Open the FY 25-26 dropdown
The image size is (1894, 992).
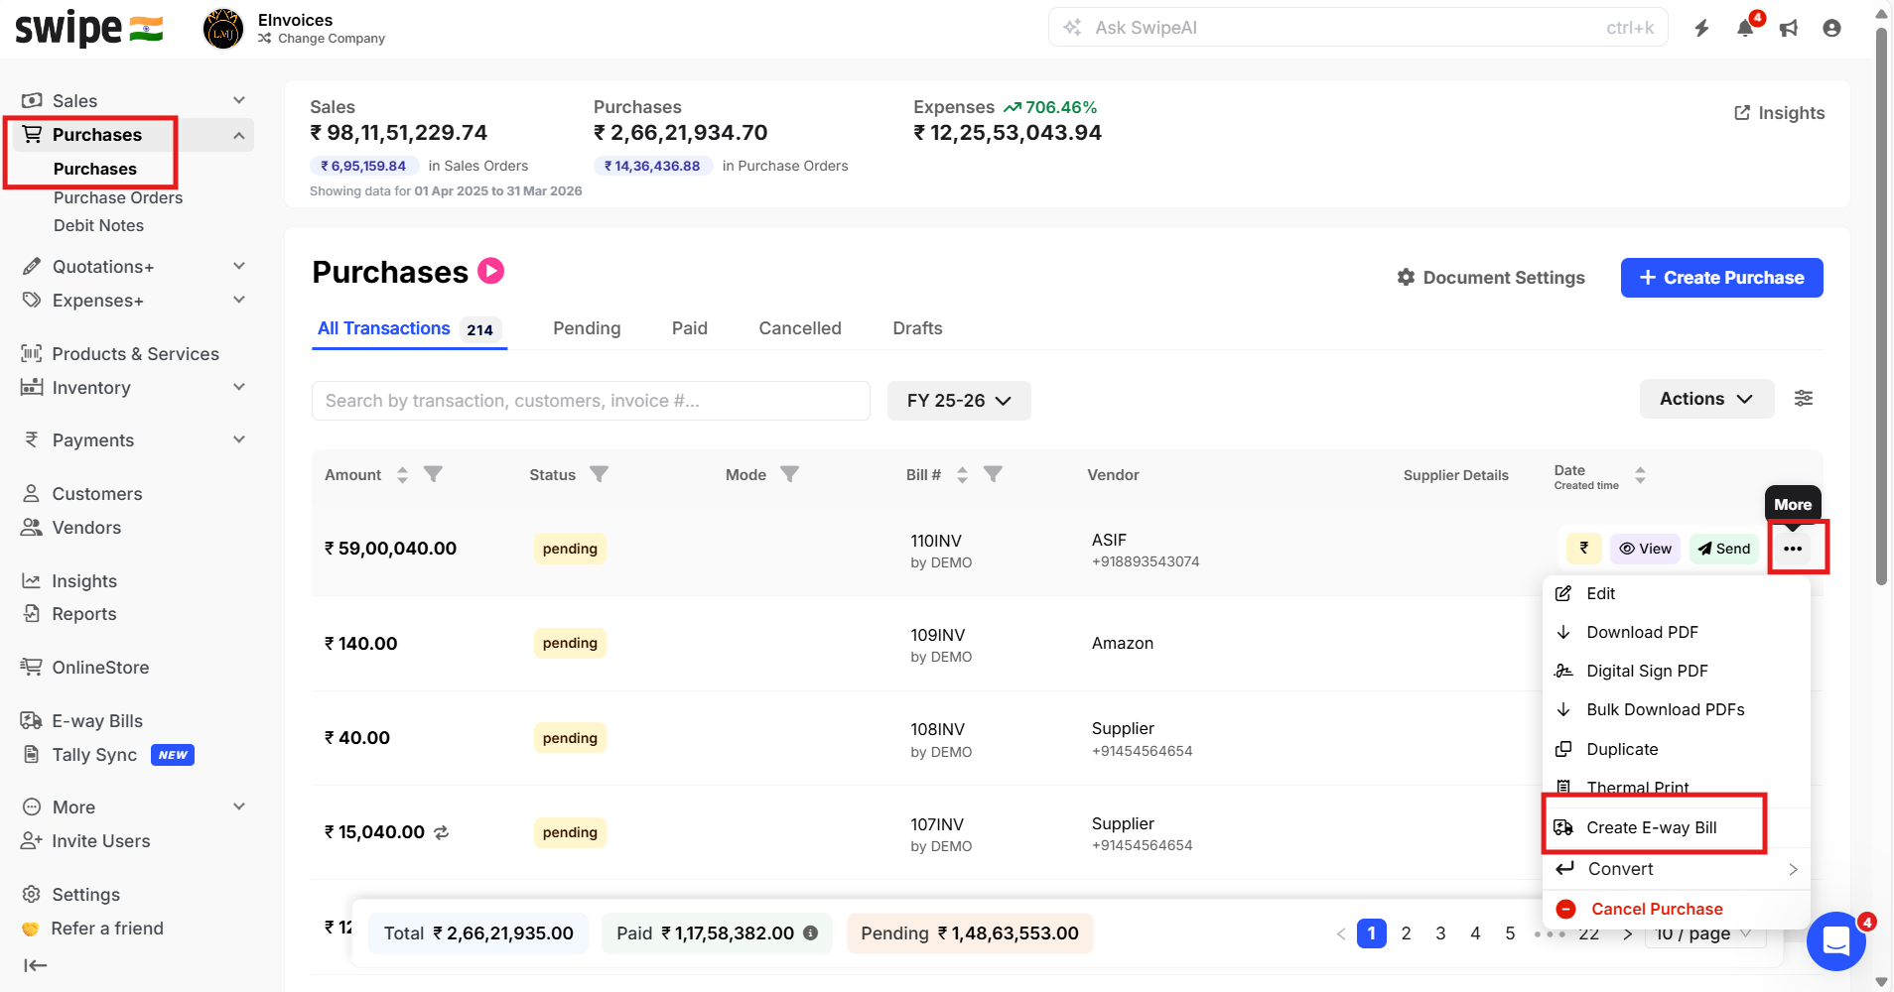958,401
